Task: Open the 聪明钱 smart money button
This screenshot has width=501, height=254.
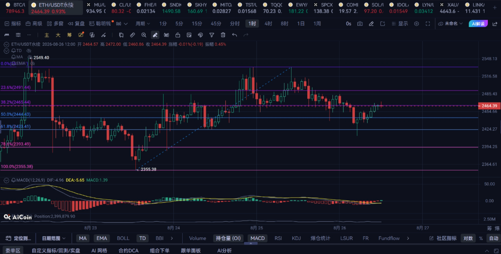Action: [100, 24]
